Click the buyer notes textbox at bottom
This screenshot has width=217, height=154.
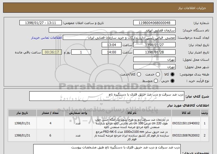click(x=107, y=149)
